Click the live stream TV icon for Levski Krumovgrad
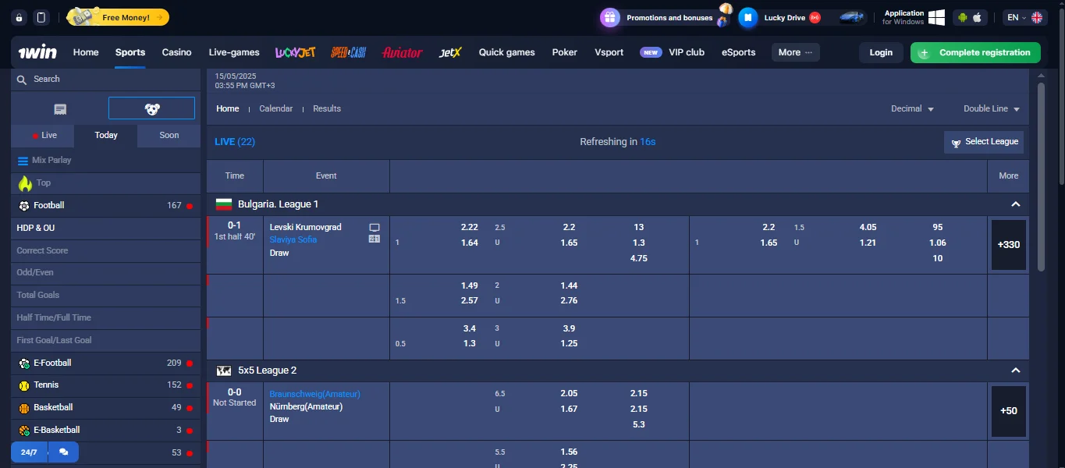 pyautogui.click(x=375, y=227)
